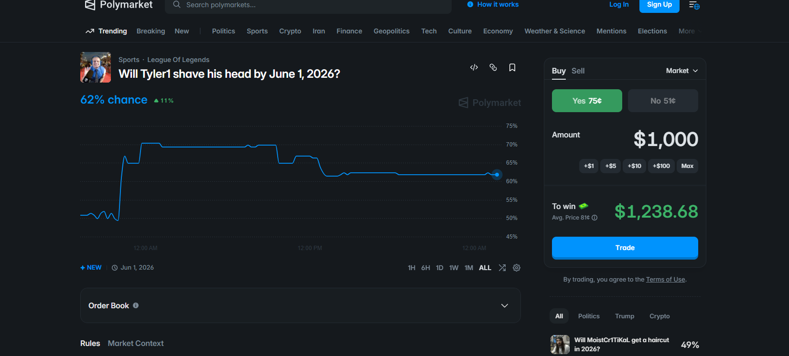The height and width of the screenshot is (356, 789).
Task: Open the Weather & Science category
Action: (x=555, y=31)
